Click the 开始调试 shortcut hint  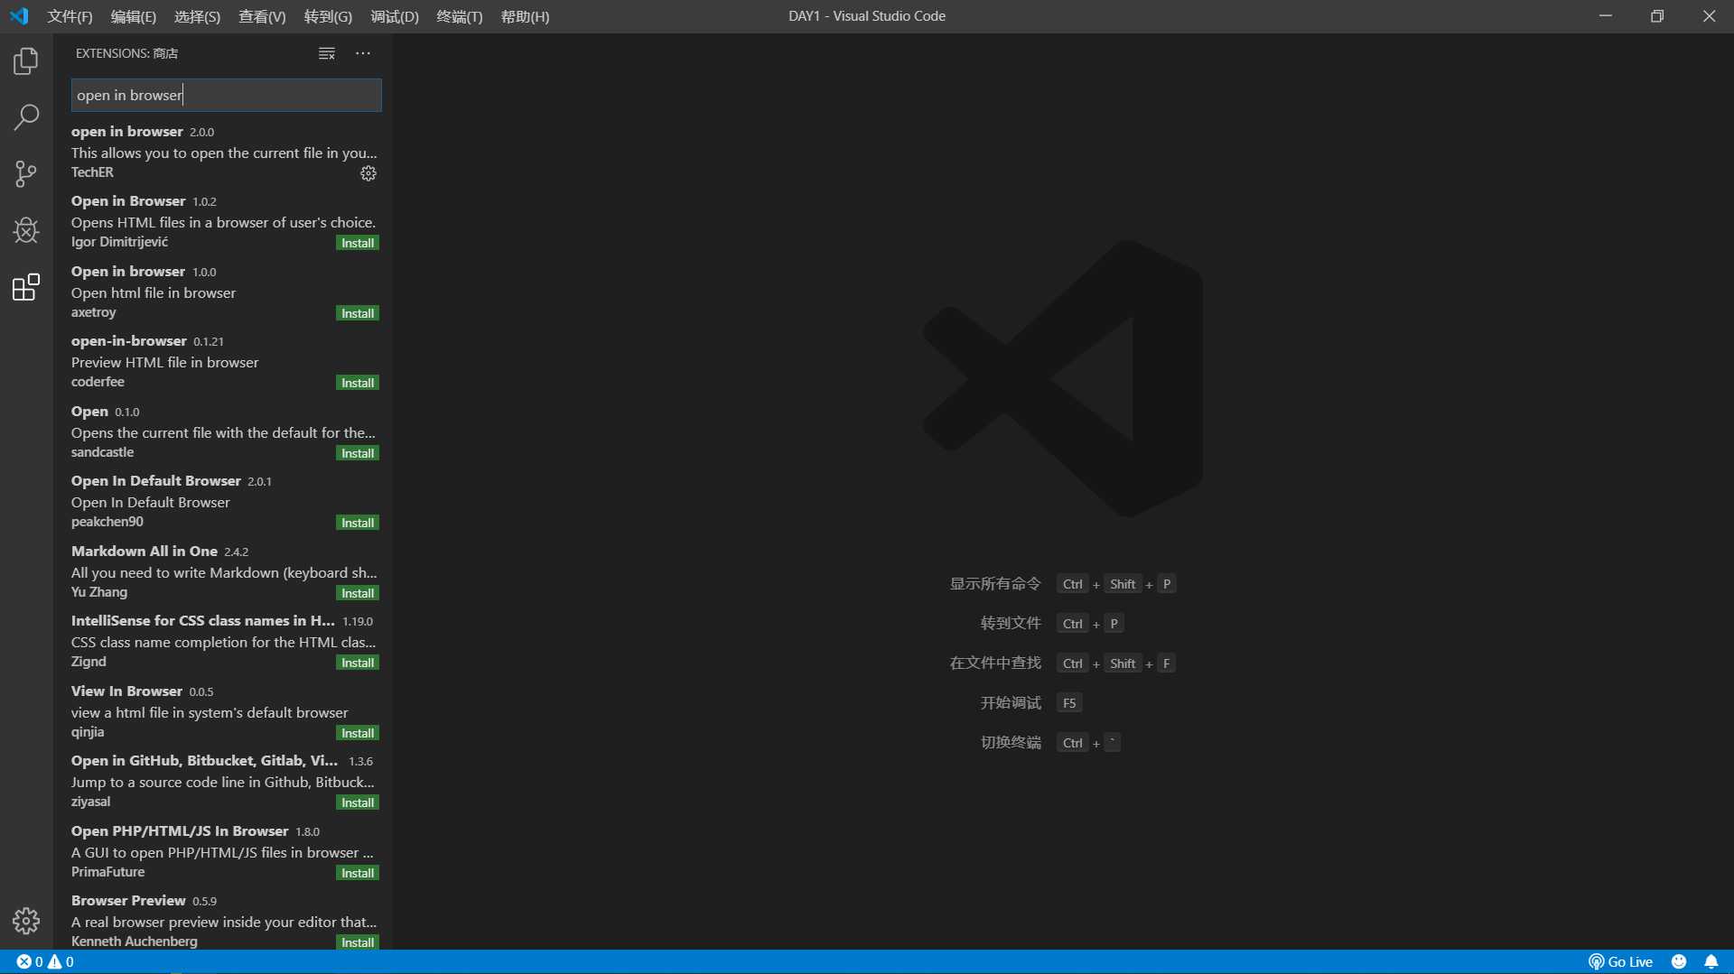coord(1011,703)
